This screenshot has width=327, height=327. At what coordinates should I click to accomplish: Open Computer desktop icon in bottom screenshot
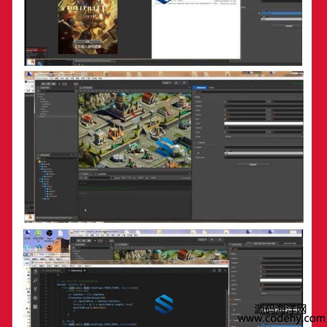27,235
